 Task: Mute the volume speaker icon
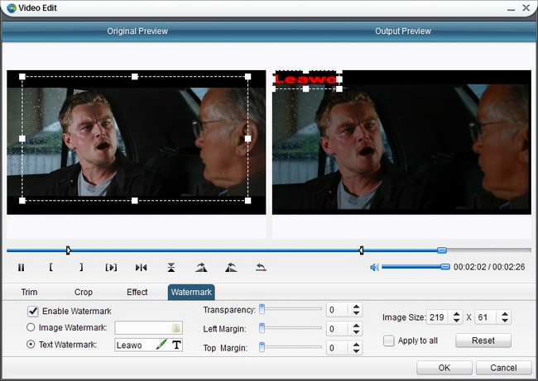point(374,267)
